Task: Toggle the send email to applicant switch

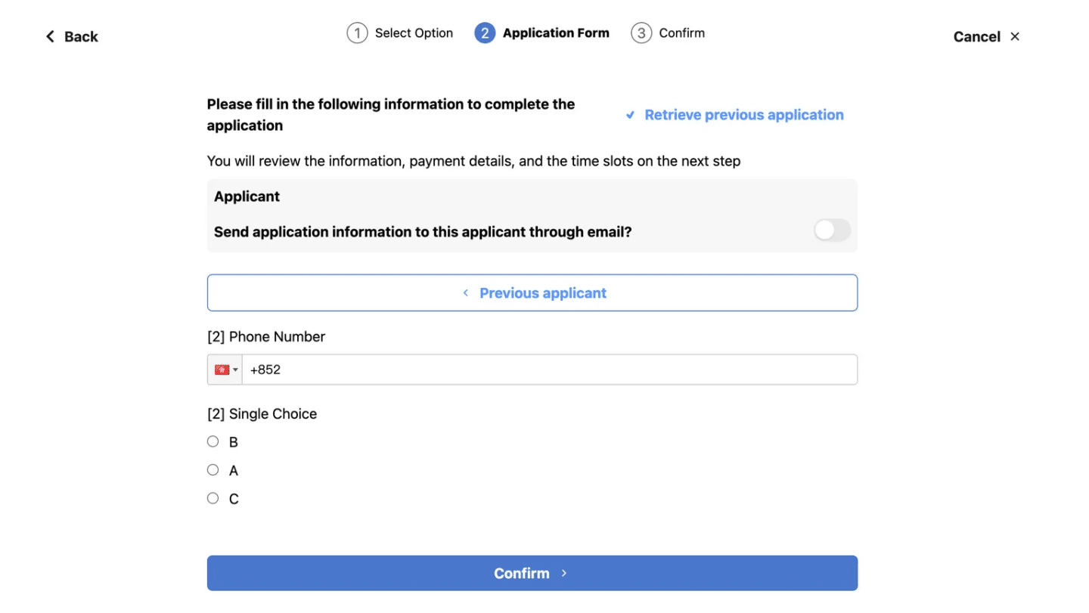Action: pyautogui.click(x=832, y=231)
